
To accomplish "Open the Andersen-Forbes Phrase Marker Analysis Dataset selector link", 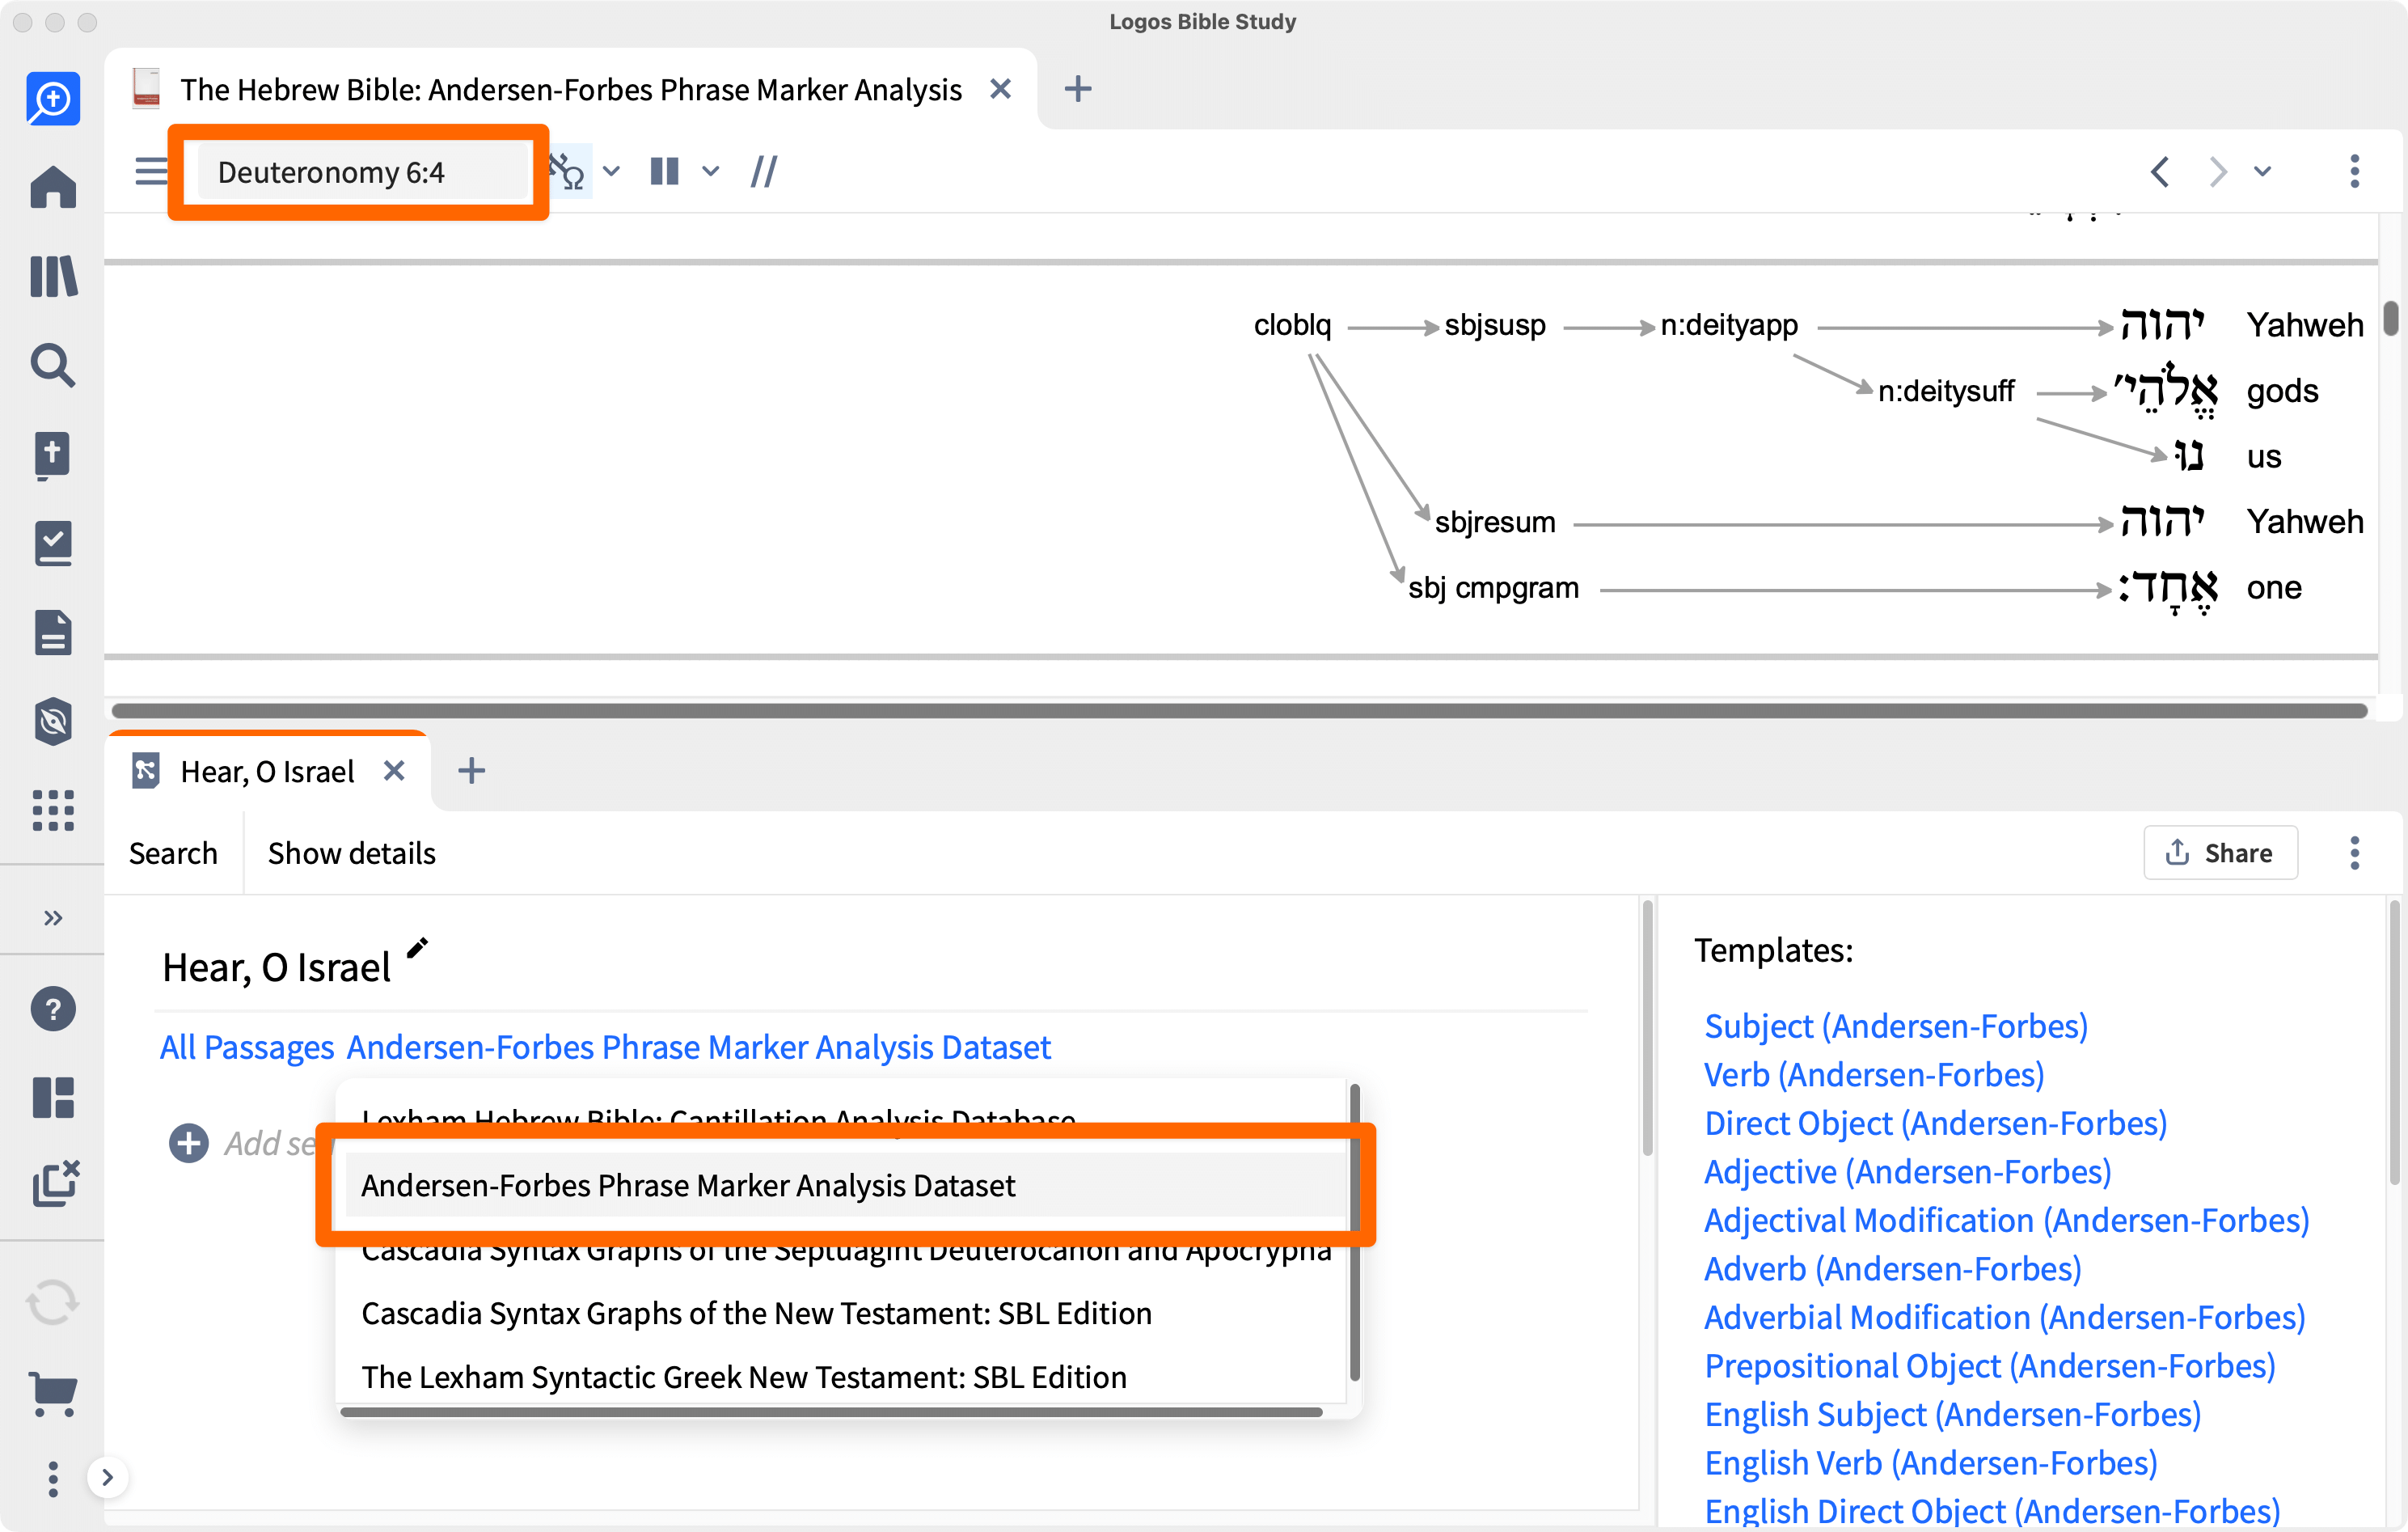I will [698, 1047].
